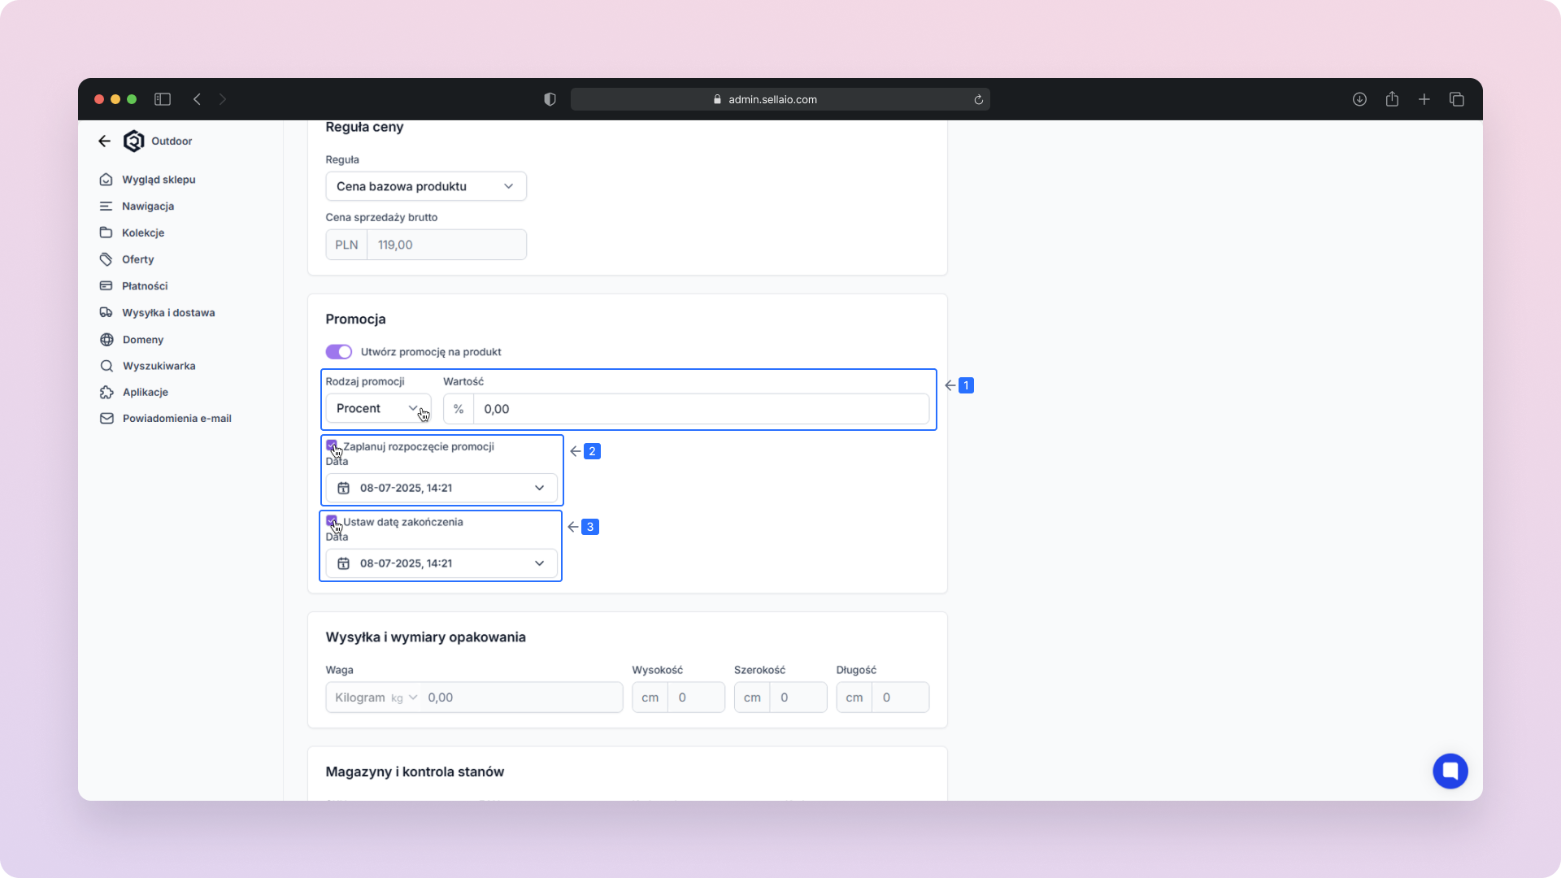Uncheck Ustaw datę zakończenia checkbox
Viewport: 1561px width, 878px height.
(x=332, y=521)
